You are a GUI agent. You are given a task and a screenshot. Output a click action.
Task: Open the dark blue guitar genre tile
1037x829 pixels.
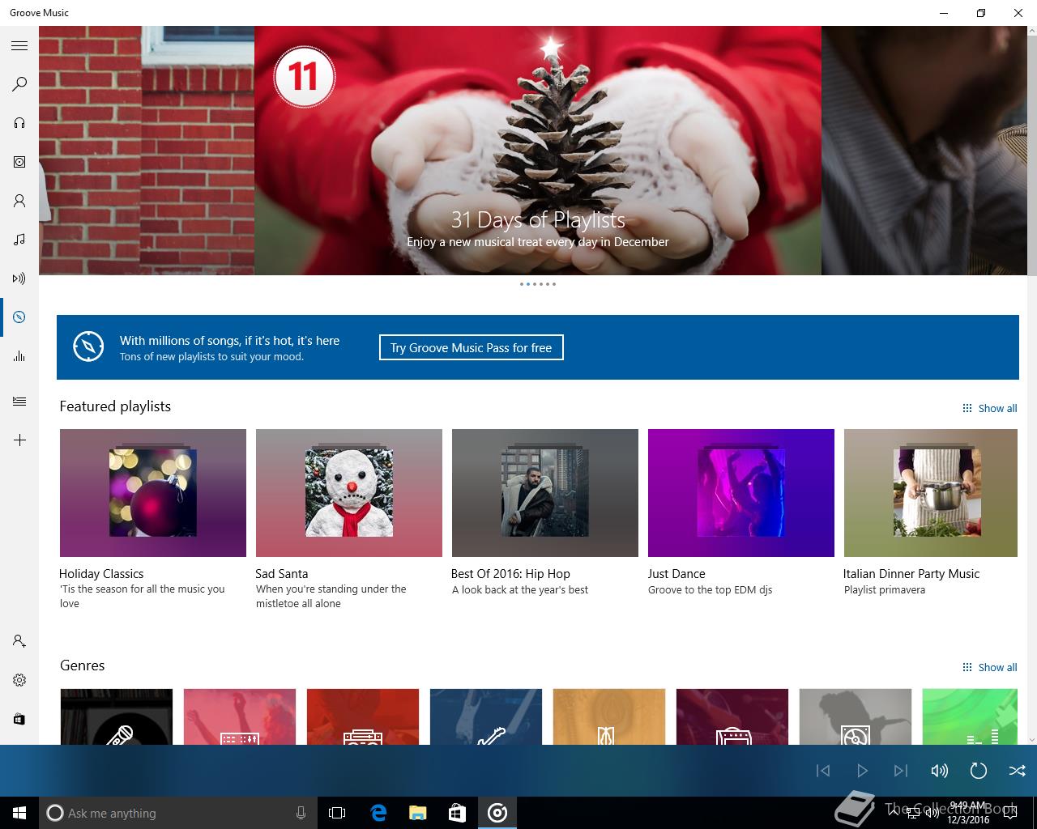486,716
